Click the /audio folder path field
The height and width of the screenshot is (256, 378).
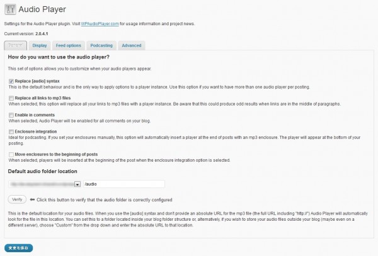coord(123,184)
